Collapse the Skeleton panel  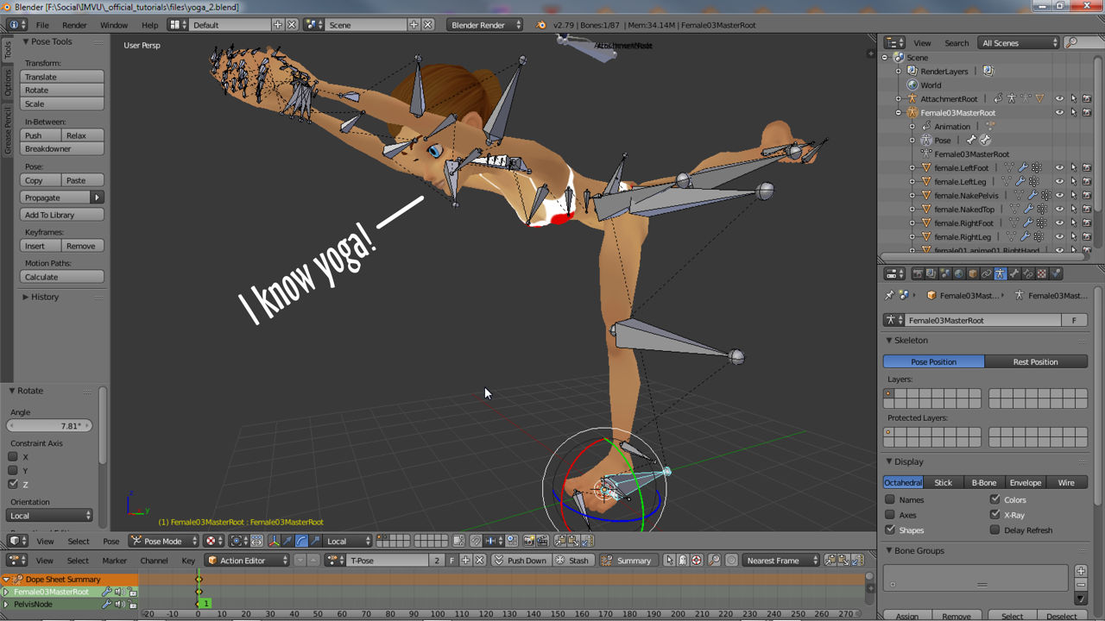pos(911,340)
